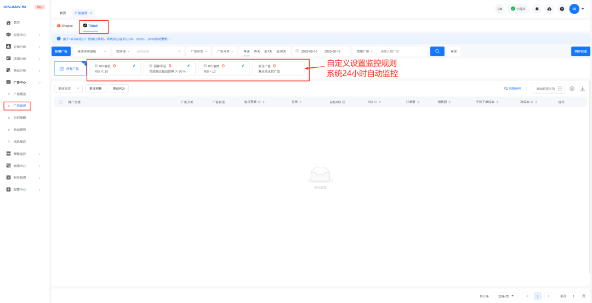Viewport: 592px width, 303px height.
Task: Open 首页 in the left sidebar
Action: pyautogui.click(x=16, y=22)
